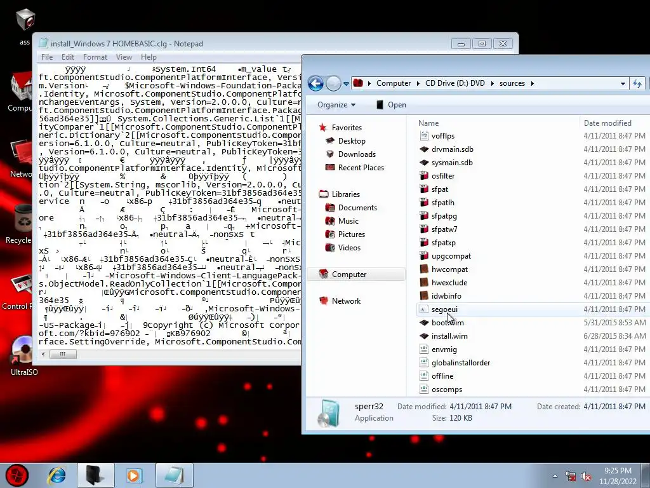650x488 pixels.
Task: Click Notepad scroll left arrow
Action: (x=43, y=355)
